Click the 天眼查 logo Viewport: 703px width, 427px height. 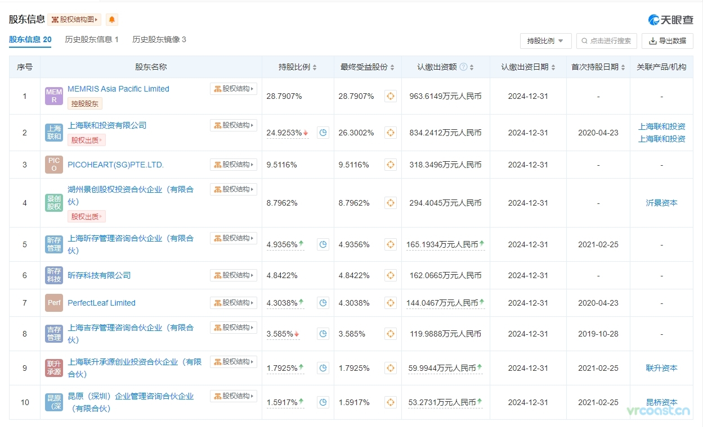pos(671,20)
